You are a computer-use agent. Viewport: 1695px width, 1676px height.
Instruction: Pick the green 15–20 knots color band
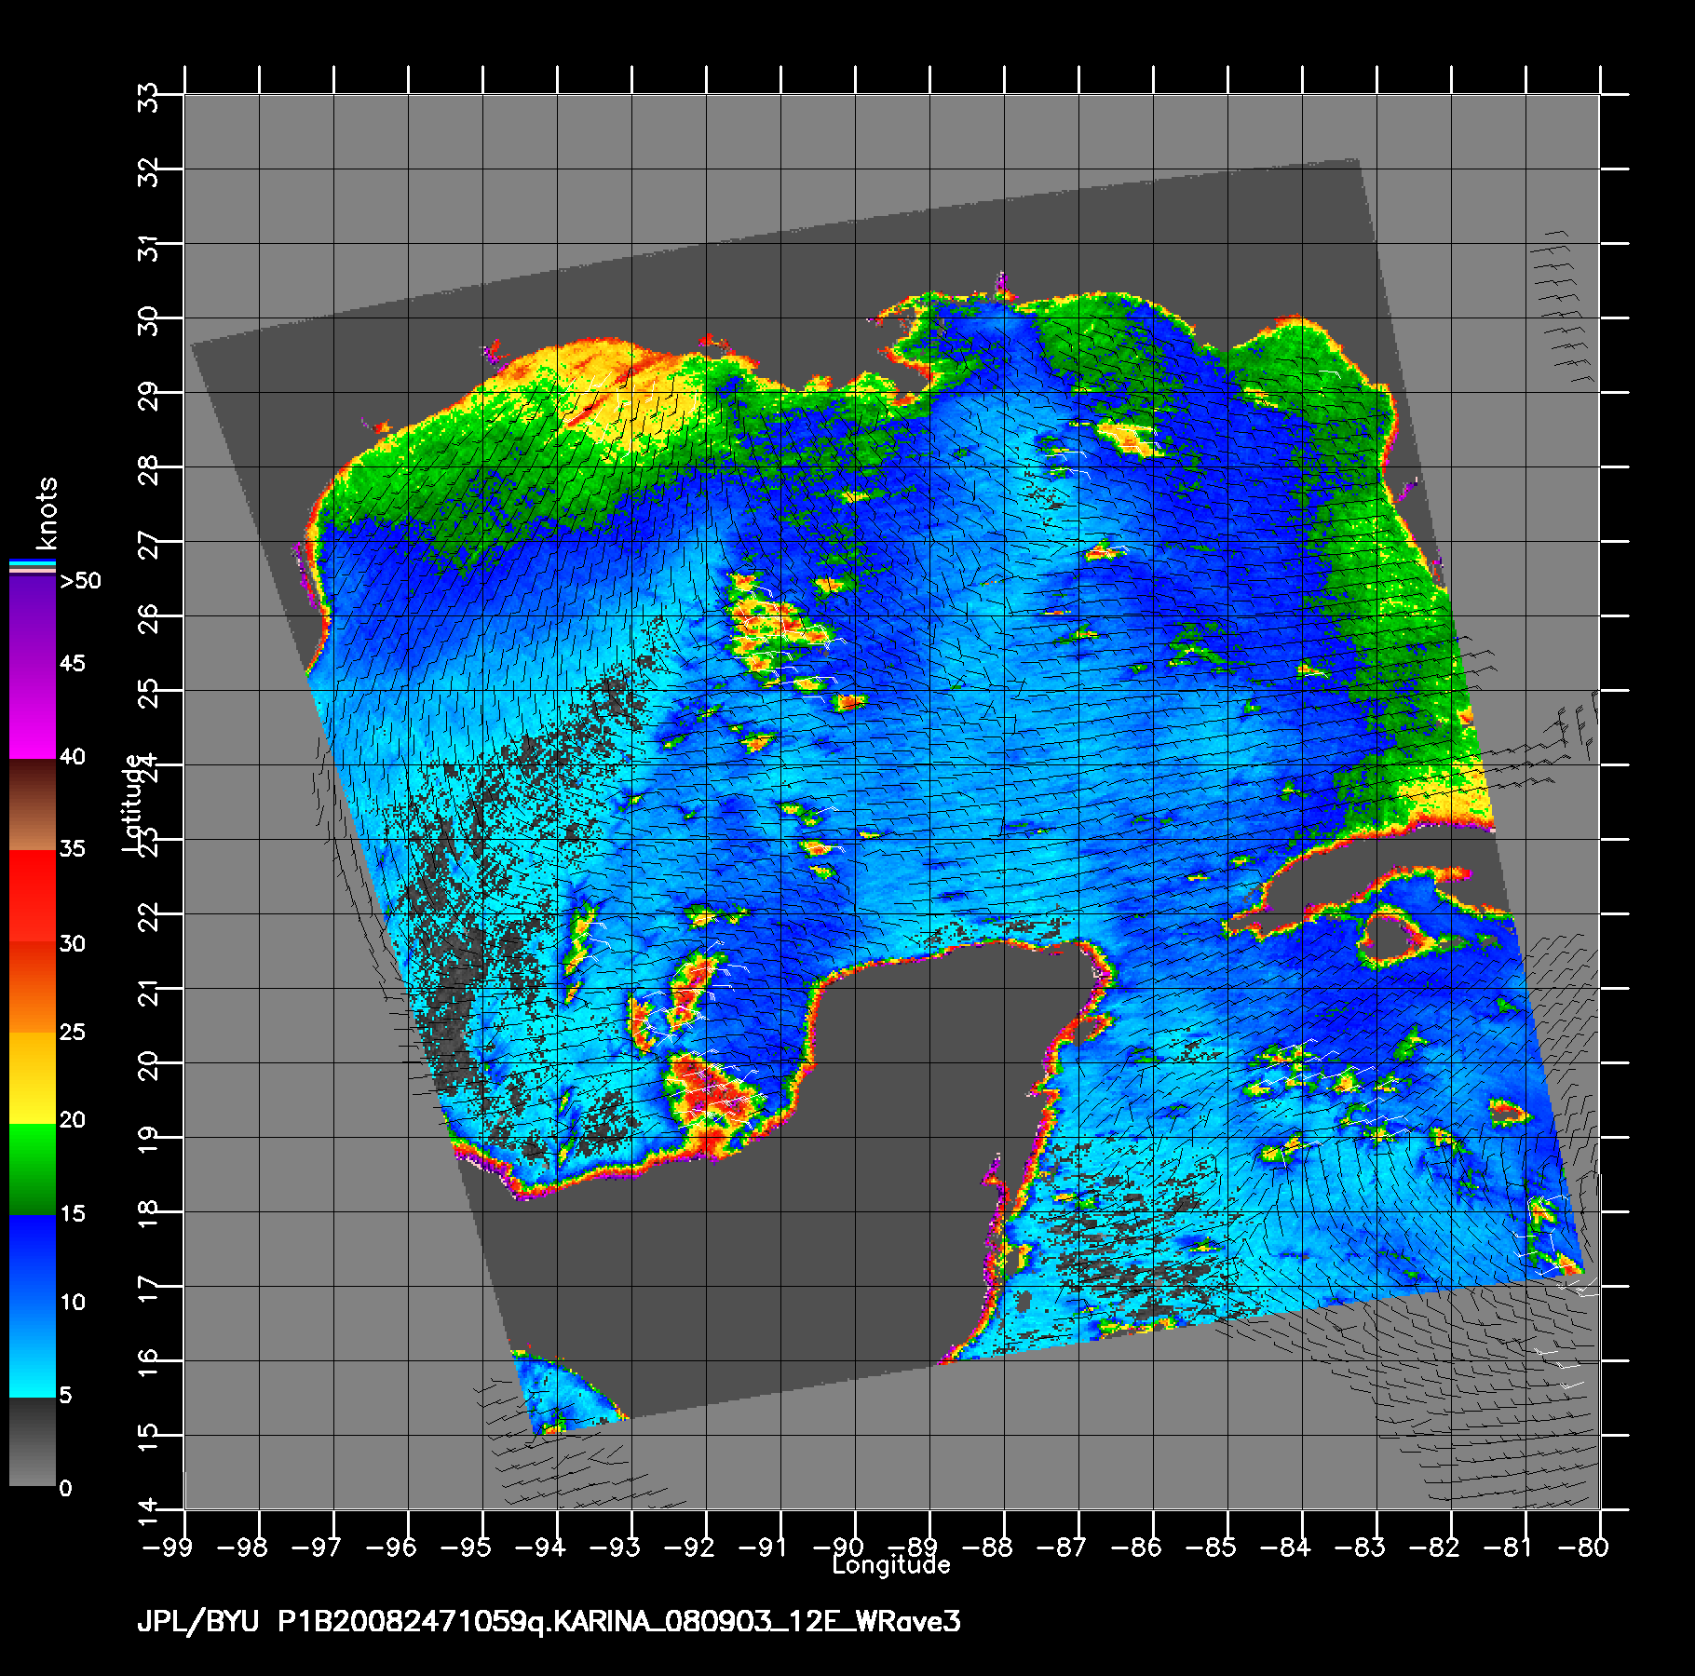(33, 1169)
